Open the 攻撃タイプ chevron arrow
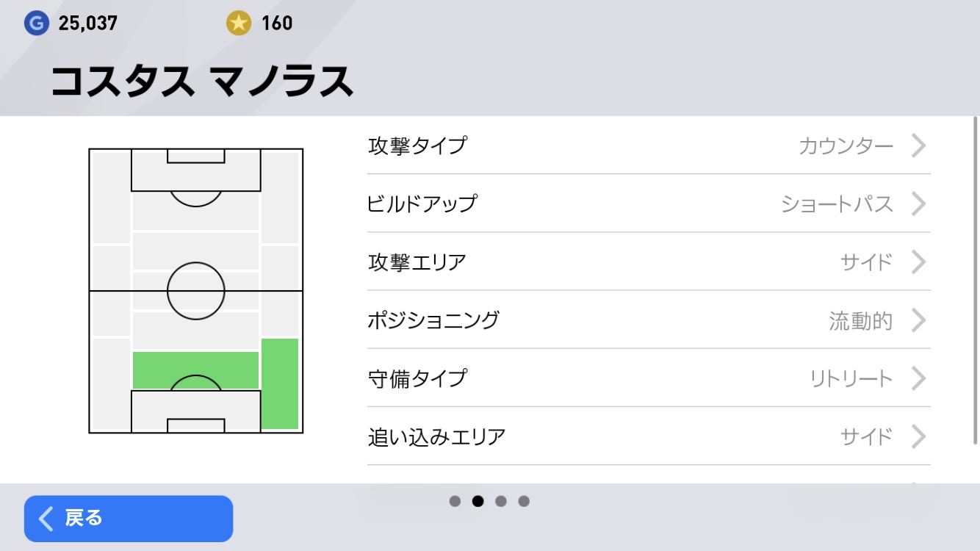 (x=918, y=145)
